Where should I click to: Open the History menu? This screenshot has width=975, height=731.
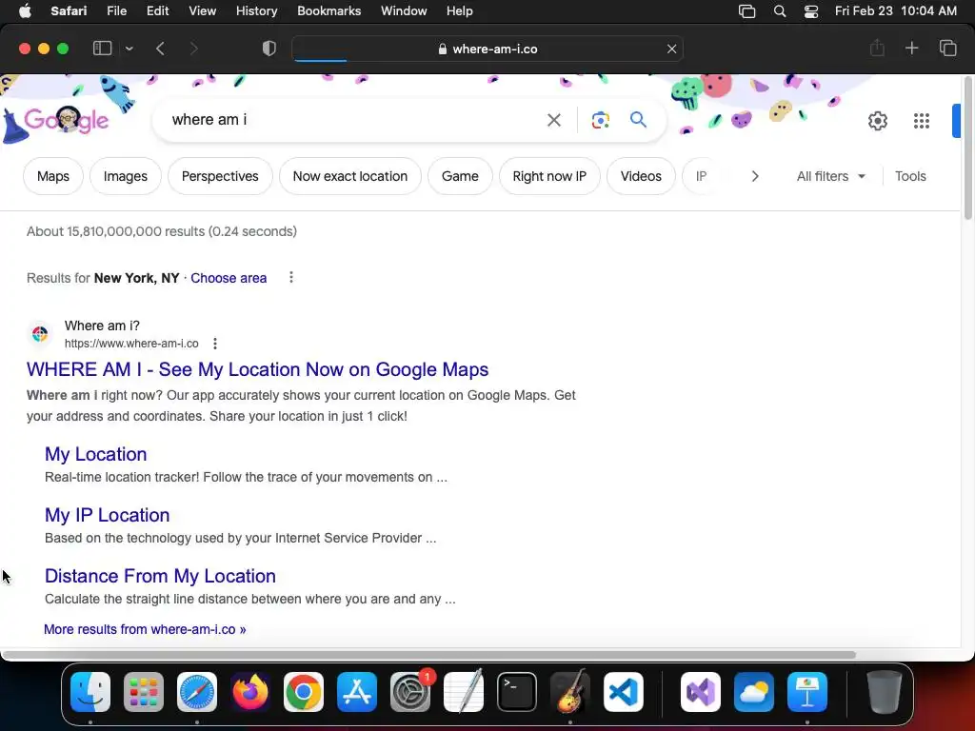coord(256,11)
